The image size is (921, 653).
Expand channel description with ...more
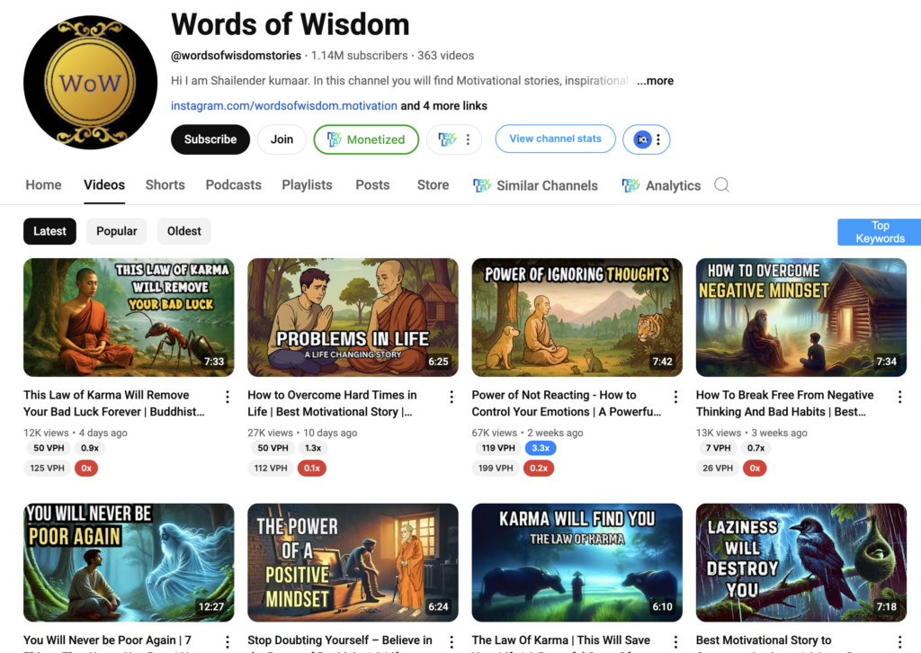tap(655, 81)
